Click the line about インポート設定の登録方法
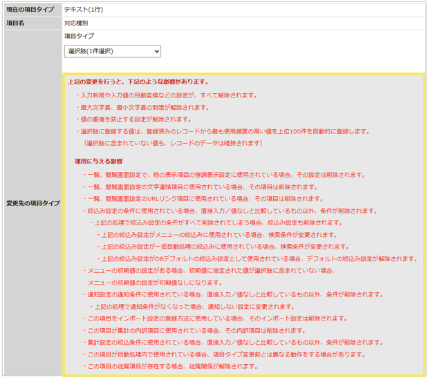Viewport: 428px width, 380px height. (x=215, y=319)
